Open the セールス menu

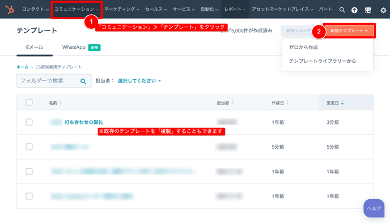point(156,9)
